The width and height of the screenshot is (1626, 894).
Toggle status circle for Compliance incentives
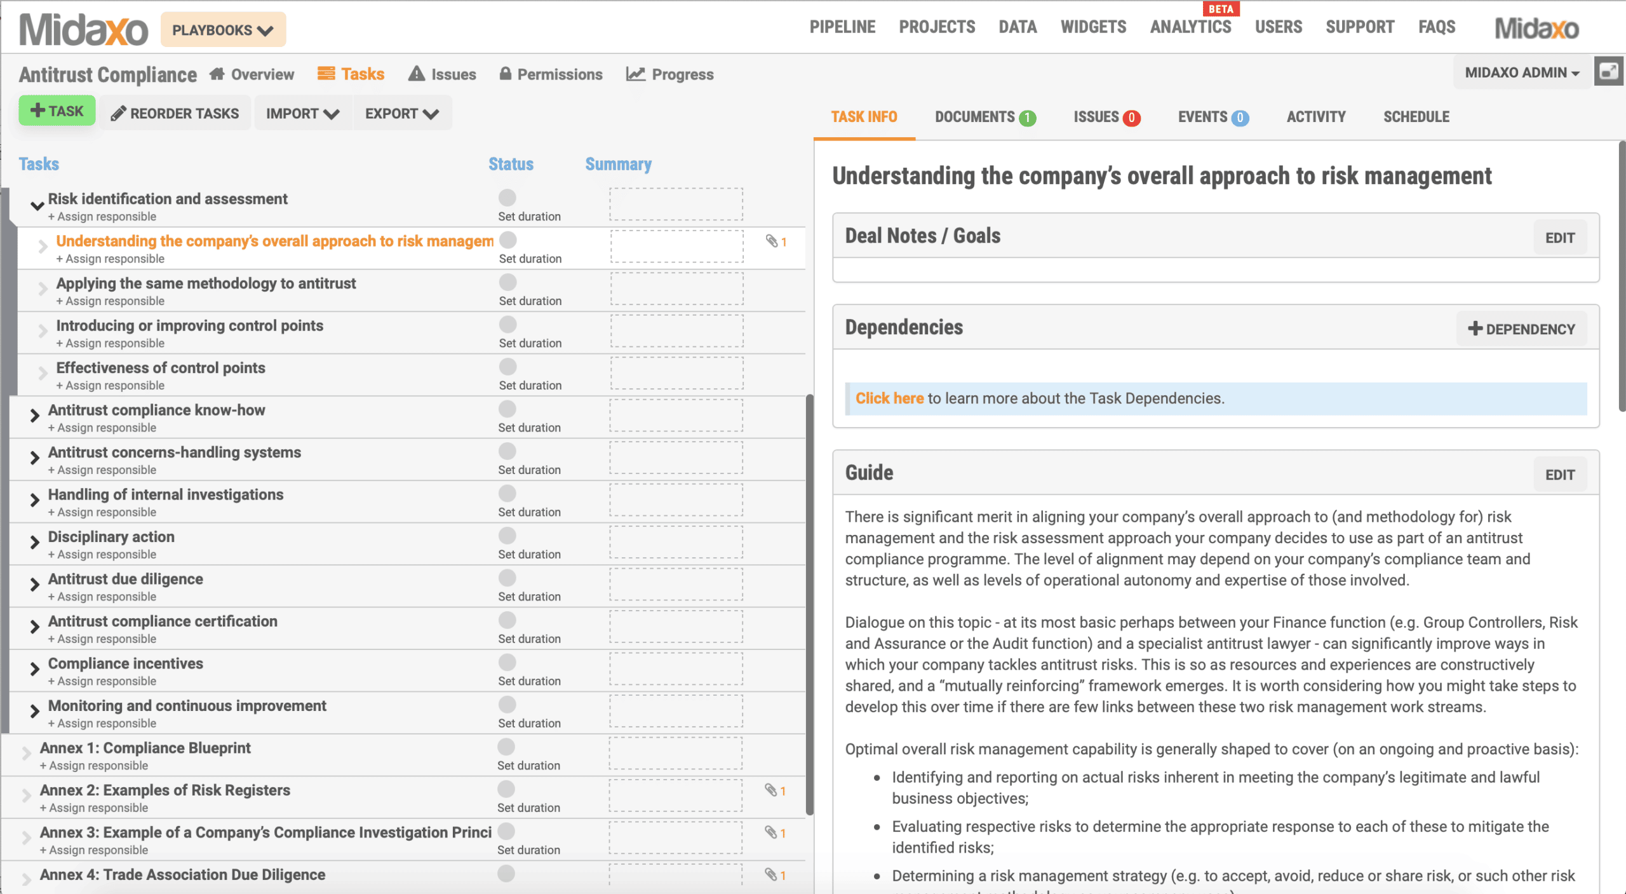pos(507,663)
